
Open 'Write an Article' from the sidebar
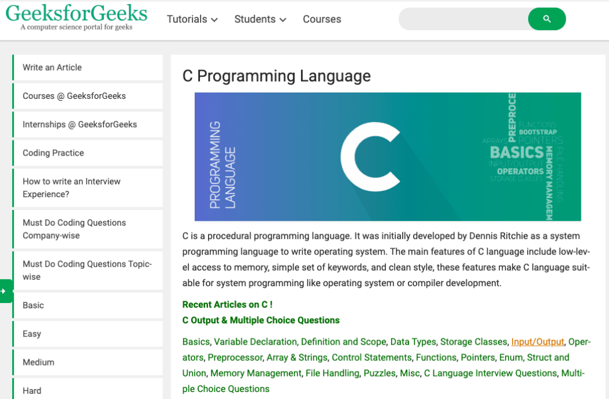pos(51,68)
